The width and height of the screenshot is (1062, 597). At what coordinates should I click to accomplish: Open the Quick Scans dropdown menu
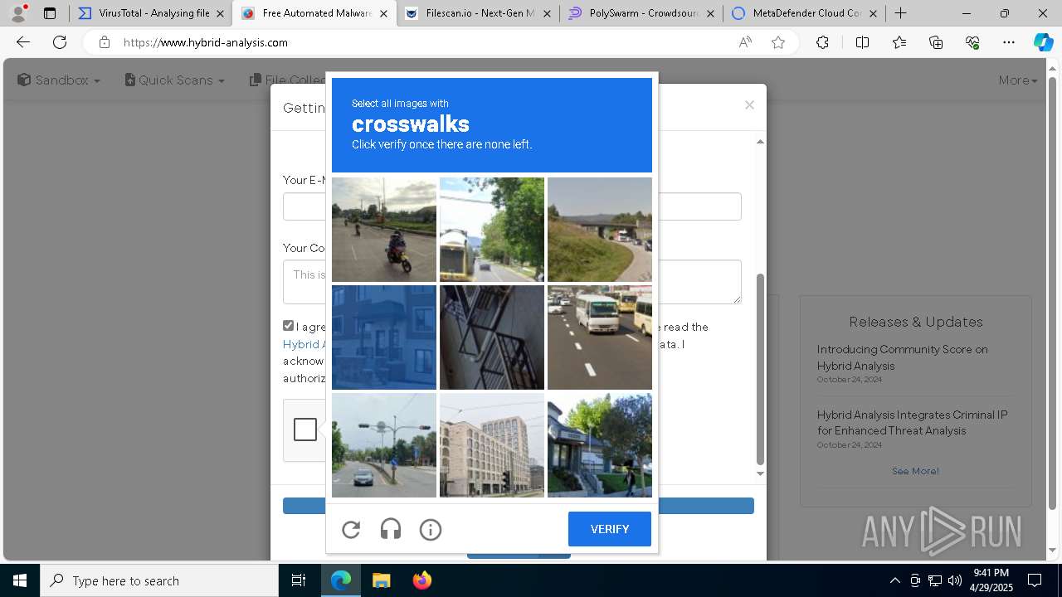pos(175,80)
